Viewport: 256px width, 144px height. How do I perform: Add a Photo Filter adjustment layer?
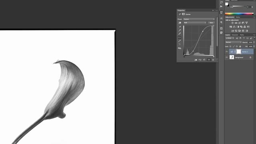(x=241, y=27)
